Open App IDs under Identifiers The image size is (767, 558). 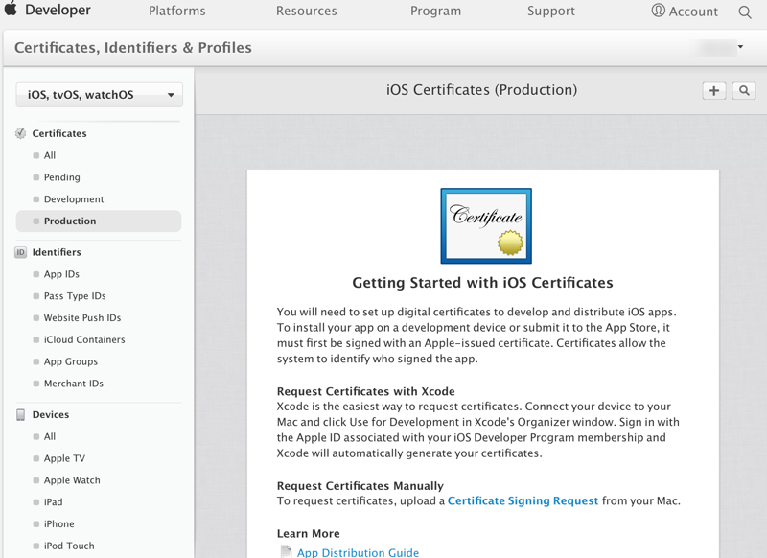(61, 274)
